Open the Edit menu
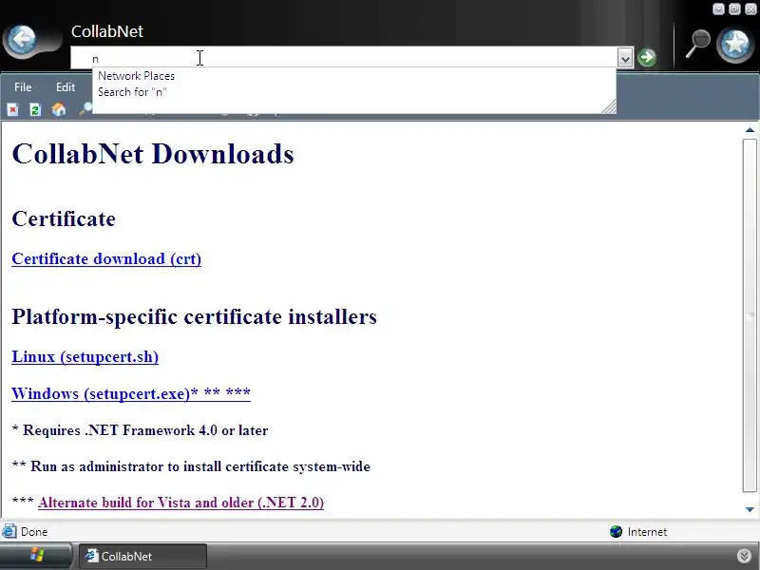 pyautogui.click(x=66, y=87)
